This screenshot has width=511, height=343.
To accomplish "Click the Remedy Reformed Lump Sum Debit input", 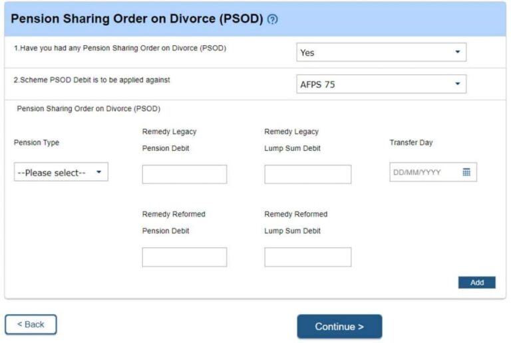I will click(307, 257).
